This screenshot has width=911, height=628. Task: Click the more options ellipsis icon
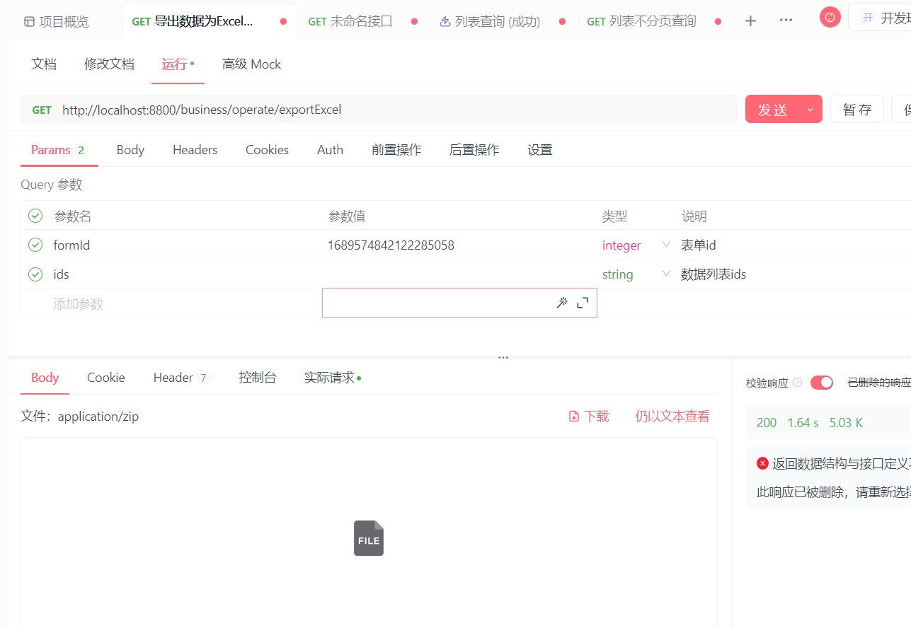point(786,21)
